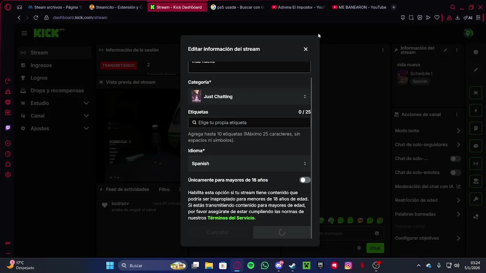Image resolution: width=486 pixels, height=273 pixels.
Task: Open Moderación del chat con IA
Action: click(428, 187)
